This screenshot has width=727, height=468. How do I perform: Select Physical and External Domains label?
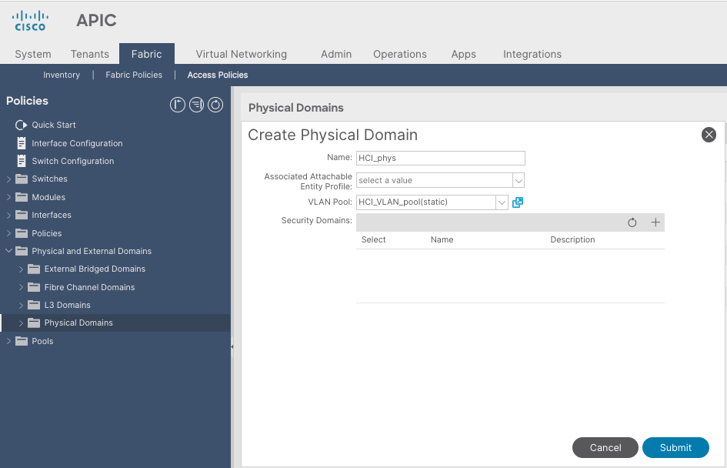point(92,251)
